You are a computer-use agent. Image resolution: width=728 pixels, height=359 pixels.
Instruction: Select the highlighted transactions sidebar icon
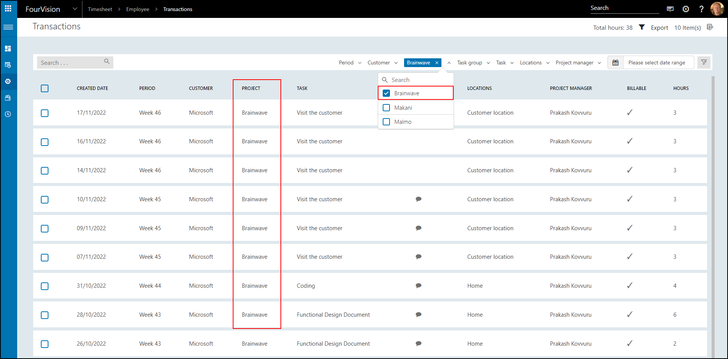click(8, 81)
